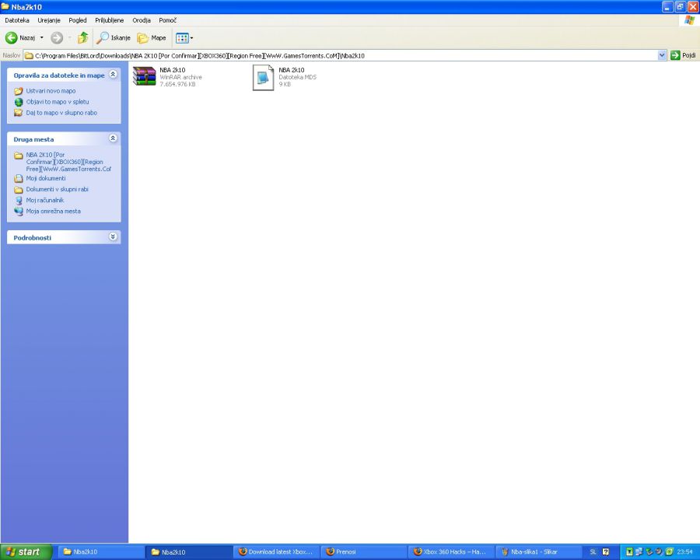Expand the address bar dropdown list
Screen dimensions: 700x560
point(662,55)
